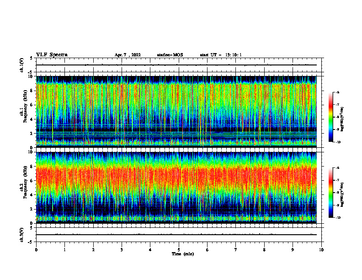Click time axis tick label "5"

coord(179,250)
